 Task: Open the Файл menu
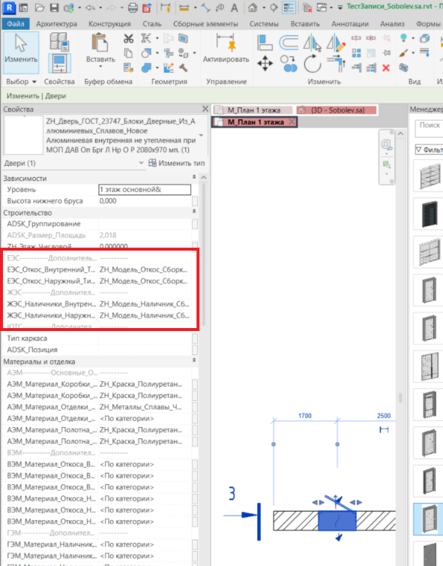pos(16,24)
